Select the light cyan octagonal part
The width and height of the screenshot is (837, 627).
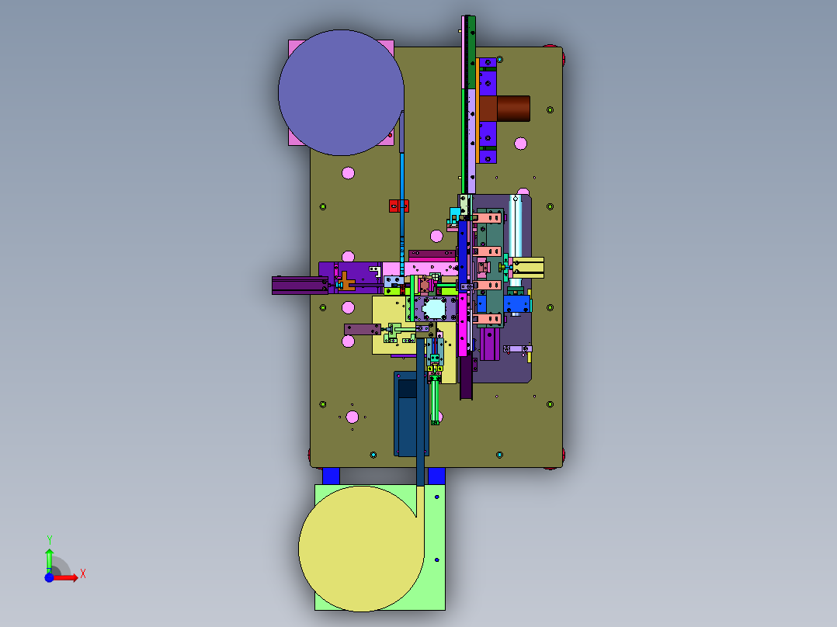coord(434,308)
